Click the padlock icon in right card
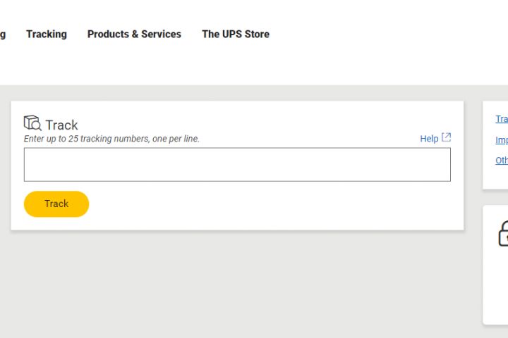 coord(502,234)
